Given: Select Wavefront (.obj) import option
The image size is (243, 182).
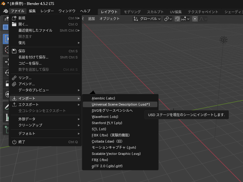Looking at the screenshot, I should click(x=105, y=117).
